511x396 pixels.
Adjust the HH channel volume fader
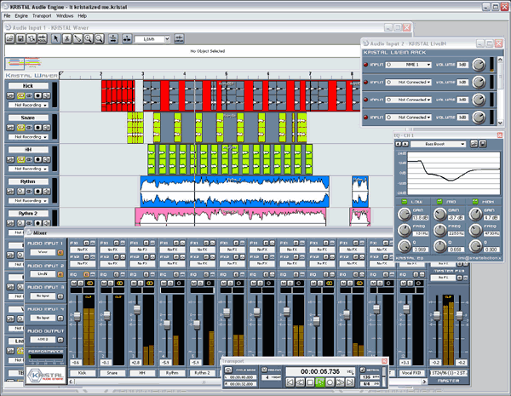tap(137, 309)
